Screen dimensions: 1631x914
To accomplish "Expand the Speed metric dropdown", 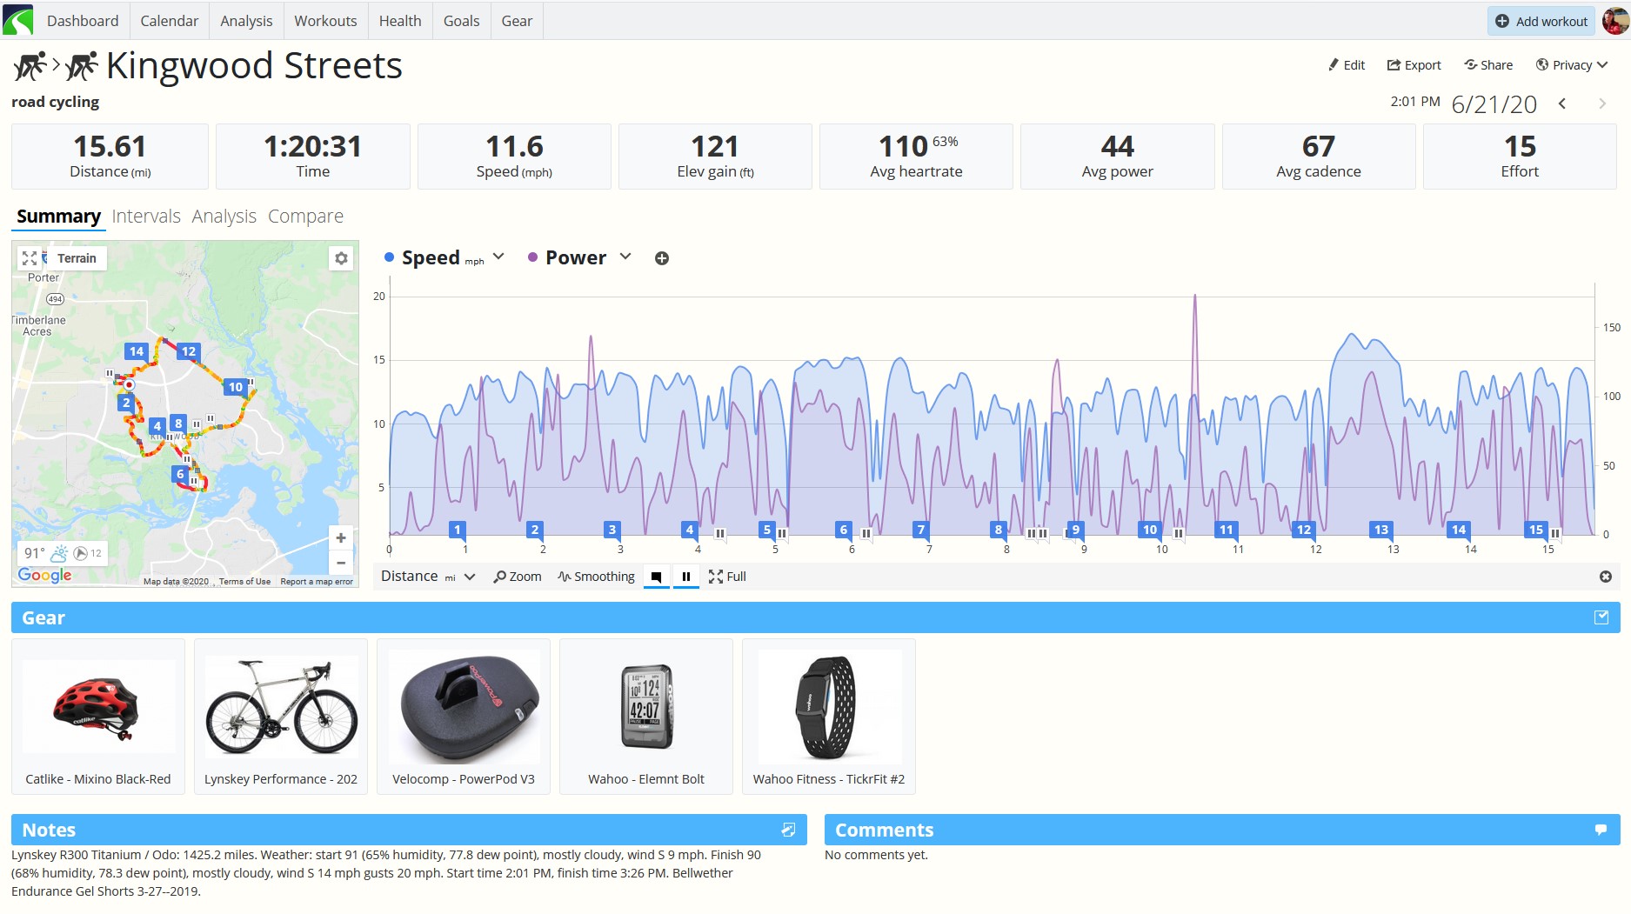I will [499, 257].
